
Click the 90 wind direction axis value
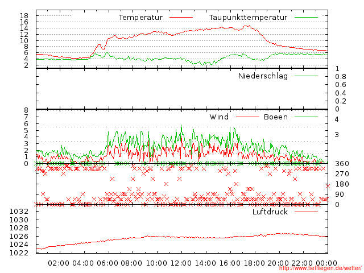[339, 195]
